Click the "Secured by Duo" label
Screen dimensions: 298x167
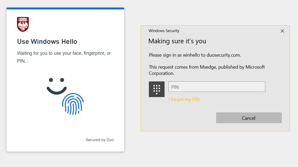click(x=100, y=140)
